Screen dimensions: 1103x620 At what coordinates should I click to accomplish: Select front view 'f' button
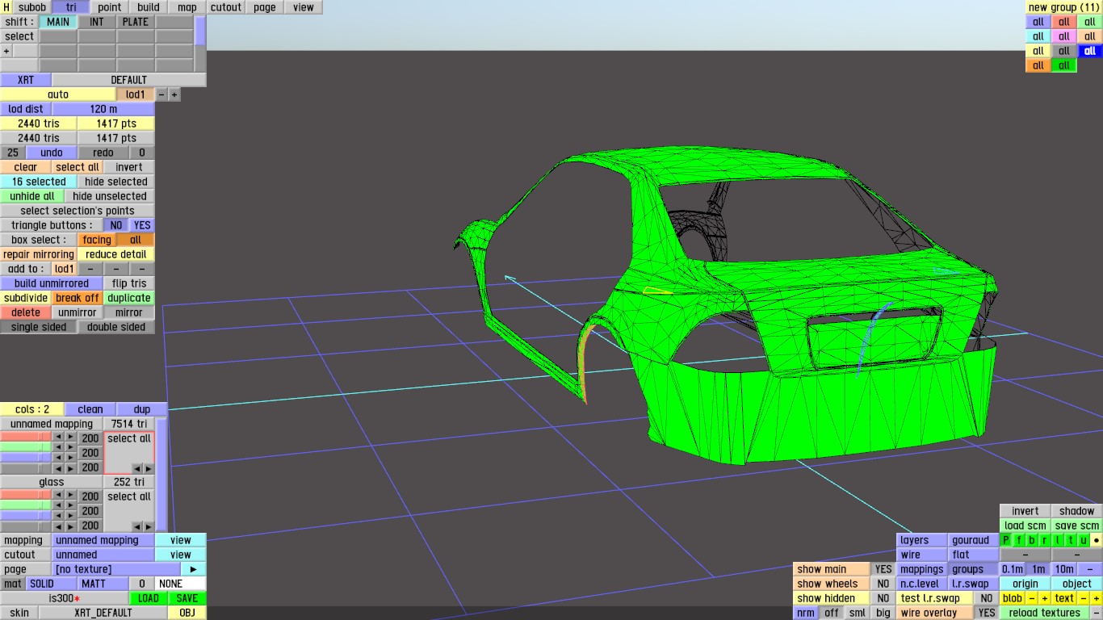click(1019, 540)
